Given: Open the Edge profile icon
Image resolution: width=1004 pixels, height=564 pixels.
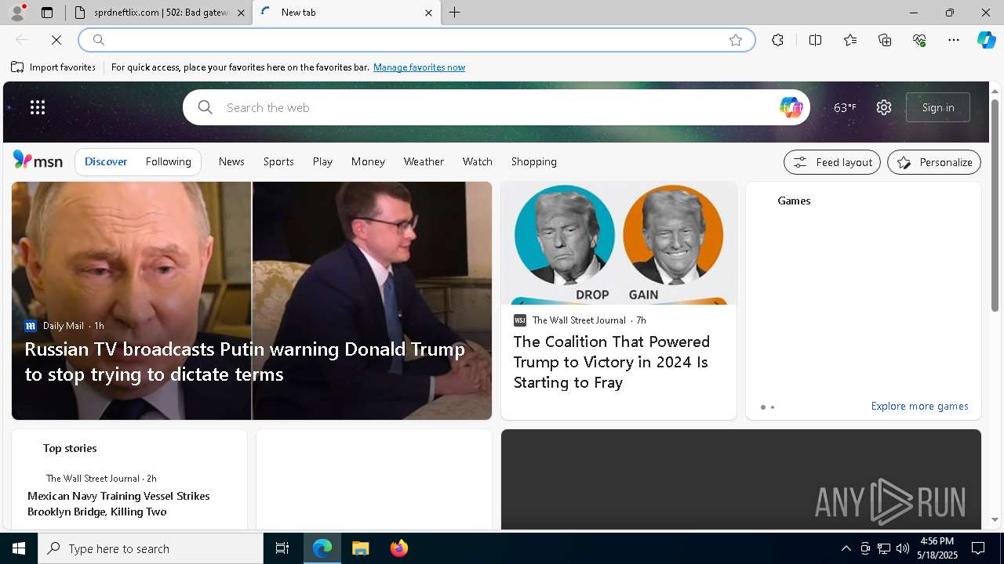Looking at the screenshot, I should point(17,13).
